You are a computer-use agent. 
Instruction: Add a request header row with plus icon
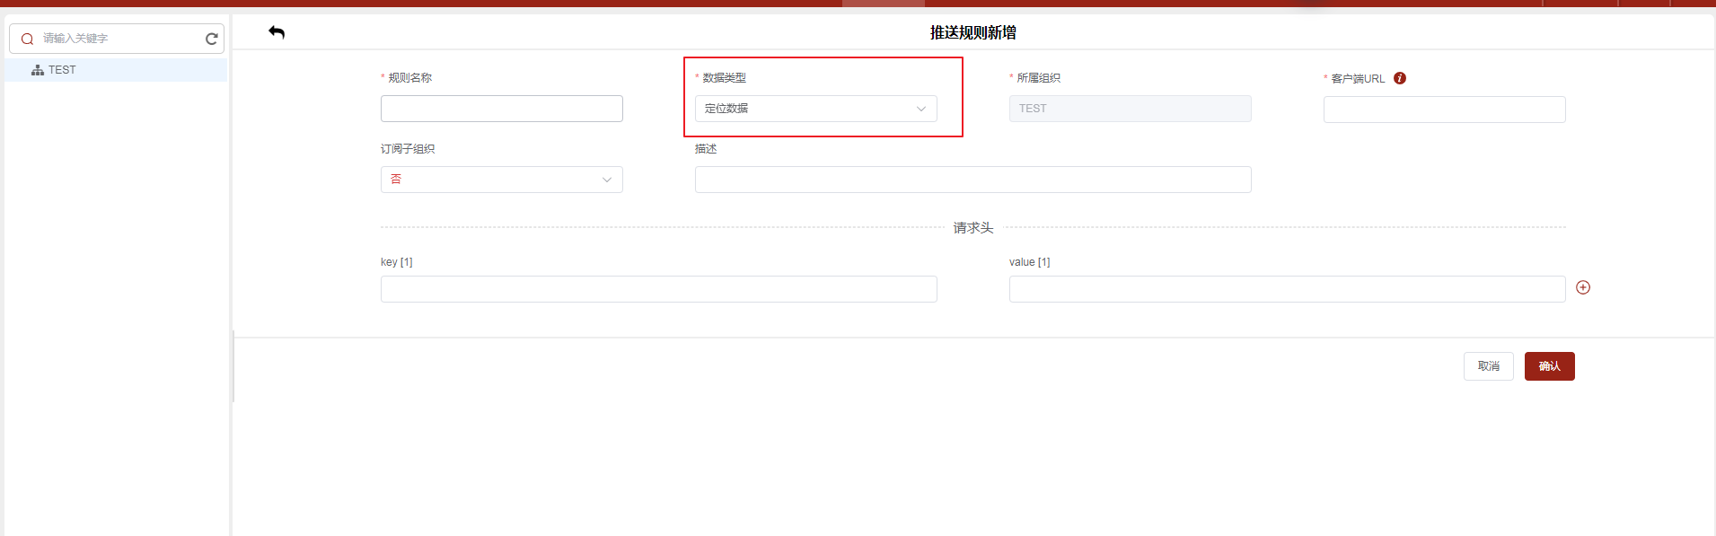pos(1582,287)
